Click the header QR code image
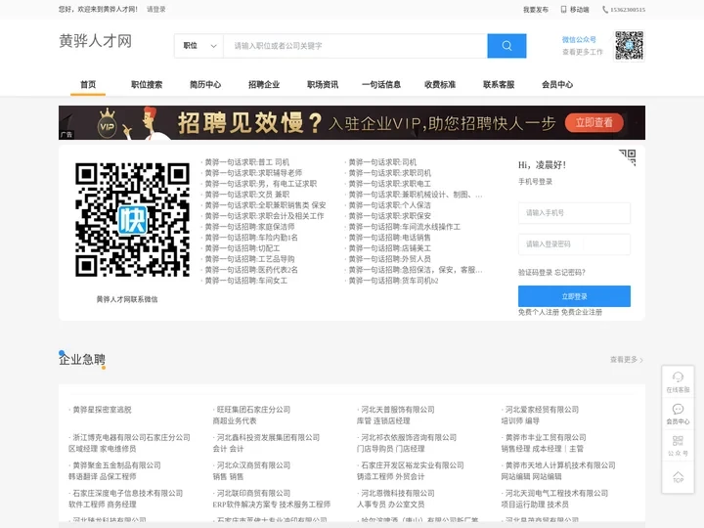Screen dimensions: 704x528 coord(629,45)
